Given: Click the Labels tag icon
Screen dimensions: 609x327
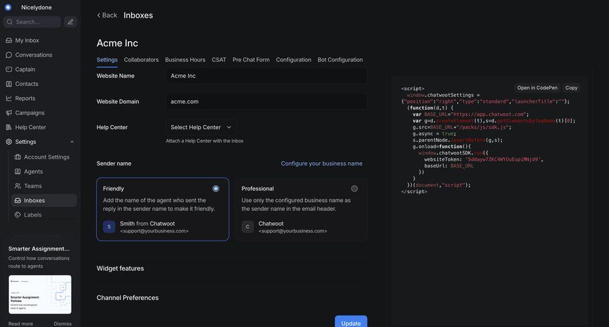Looking at the screenshot, I should (18, 215).
